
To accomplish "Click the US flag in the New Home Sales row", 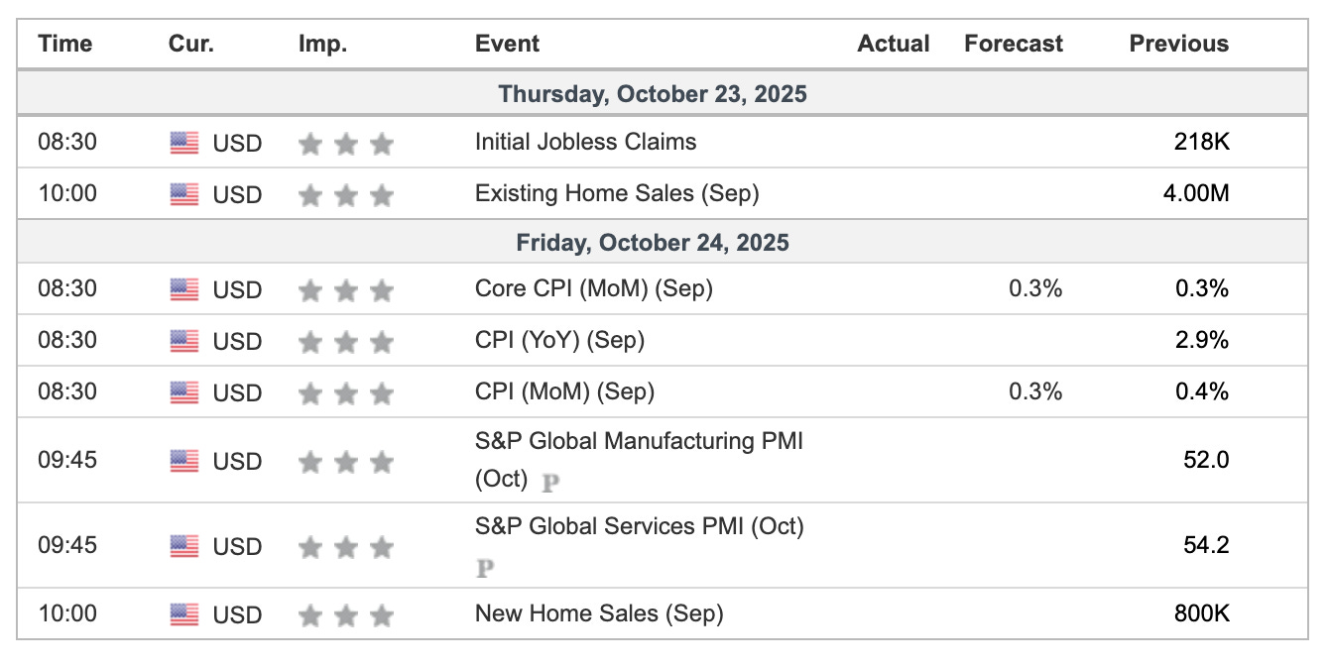I will (184, 614).
